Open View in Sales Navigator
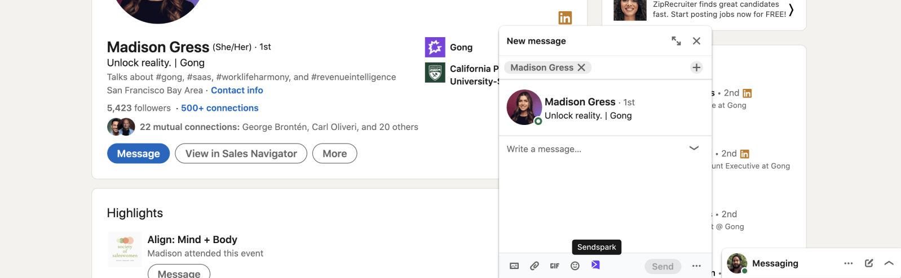Screen dimensions: 901x278 pos(241,154)
